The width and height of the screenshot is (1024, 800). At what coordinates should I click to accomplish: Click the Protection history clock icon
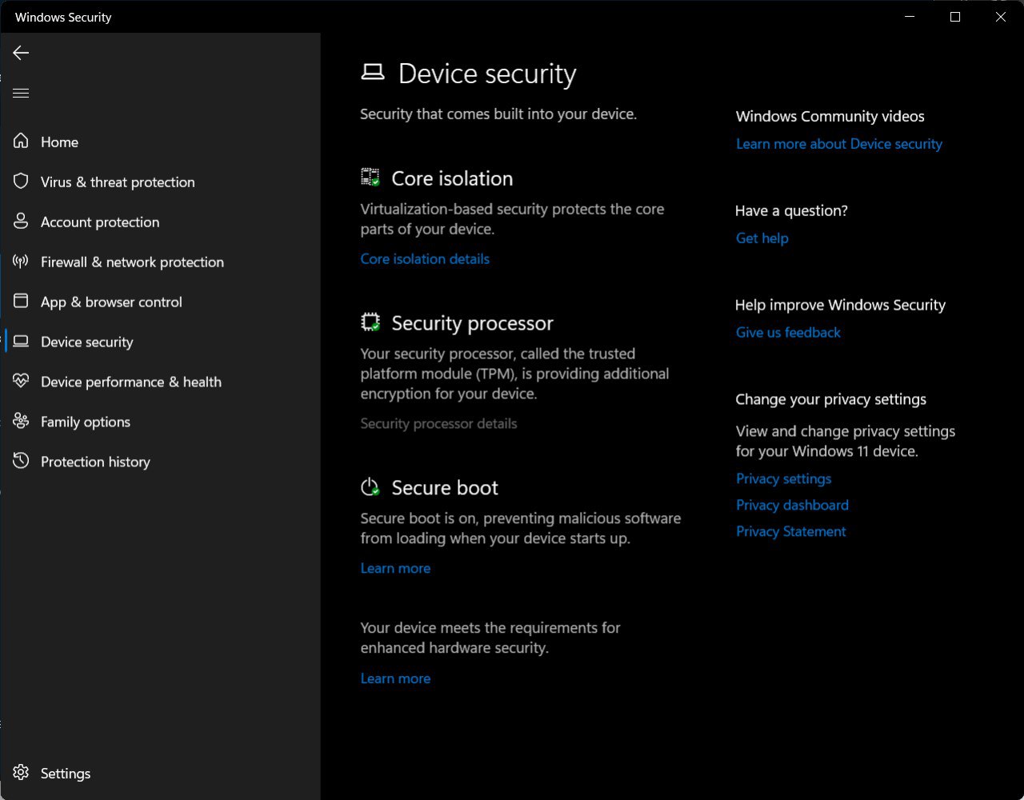(x=21, y=462)
